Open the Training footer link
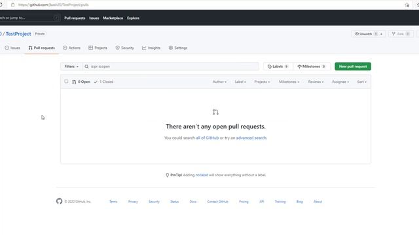The height and width of the screenshot is (235, 419). tap(280, 202)
